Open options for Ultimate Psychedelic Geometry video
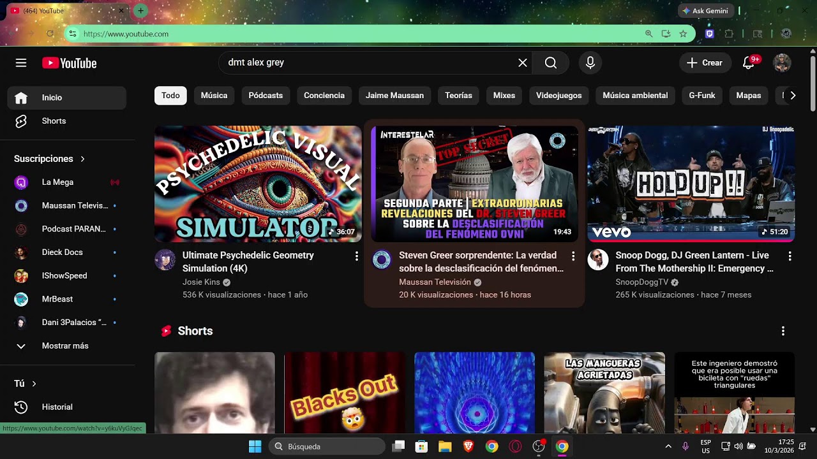The width and height of the screenshot is (817, 459). click(356, 256)
